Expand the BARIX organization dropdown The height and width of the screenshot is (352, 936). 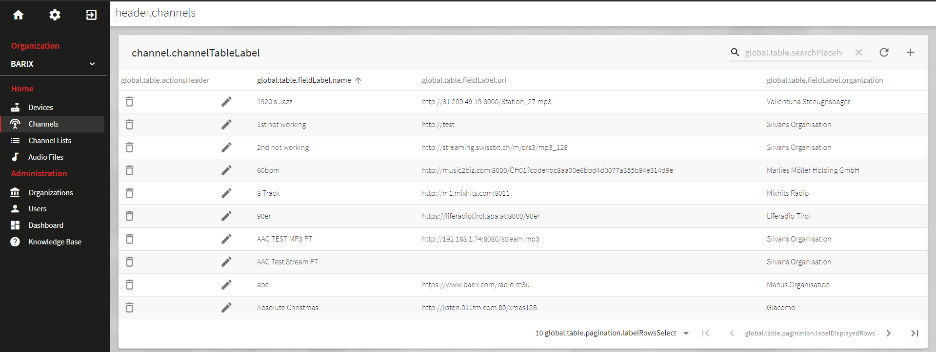[x=92, y=64]
